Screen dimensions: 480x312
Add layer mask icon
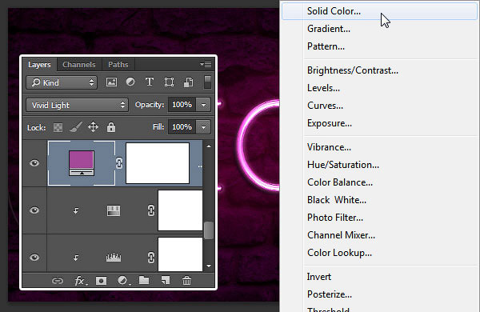pyautogui.click(x=102, y=281)
